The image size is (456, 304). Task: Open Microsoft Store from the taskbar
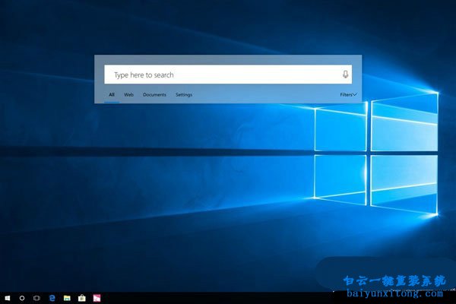pos(82,298)
